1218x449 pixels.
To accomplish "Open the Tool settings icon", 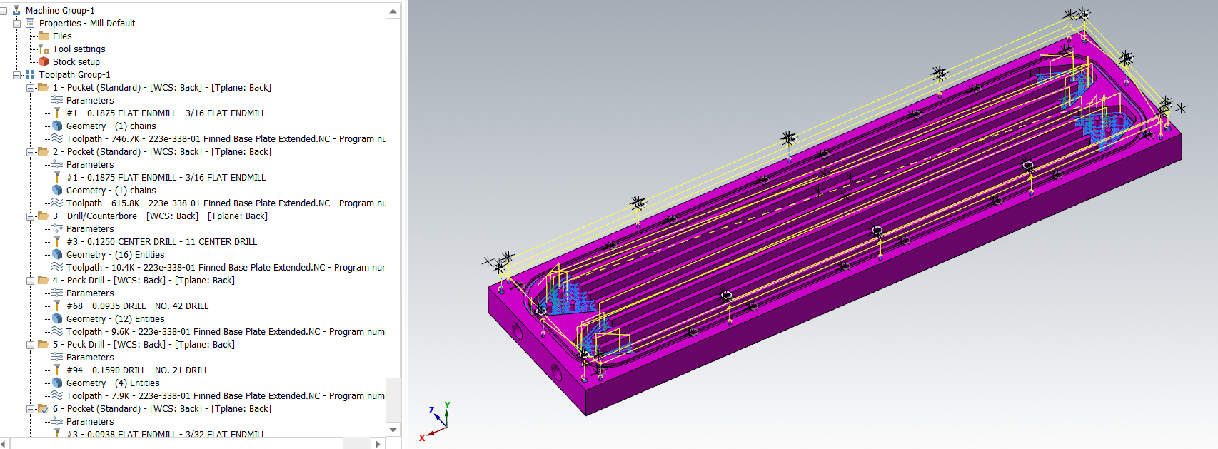I will coord(44,49).
